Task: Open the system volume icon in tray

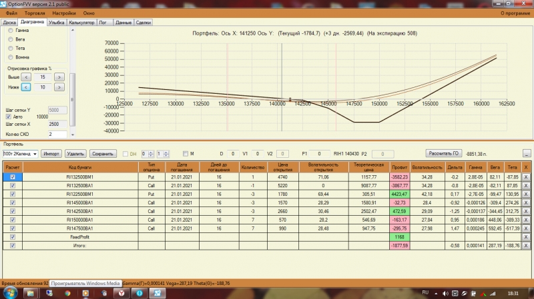Action: pyautogui.click(x=445, y=293)
